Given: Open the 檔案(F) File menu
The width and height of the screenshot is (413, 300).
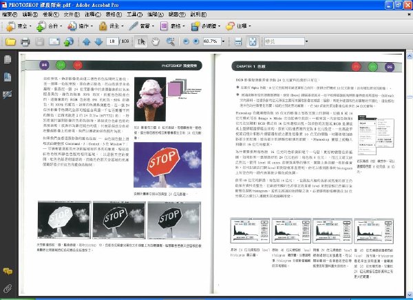Looking at the screenshot, I should pos(10,14).
